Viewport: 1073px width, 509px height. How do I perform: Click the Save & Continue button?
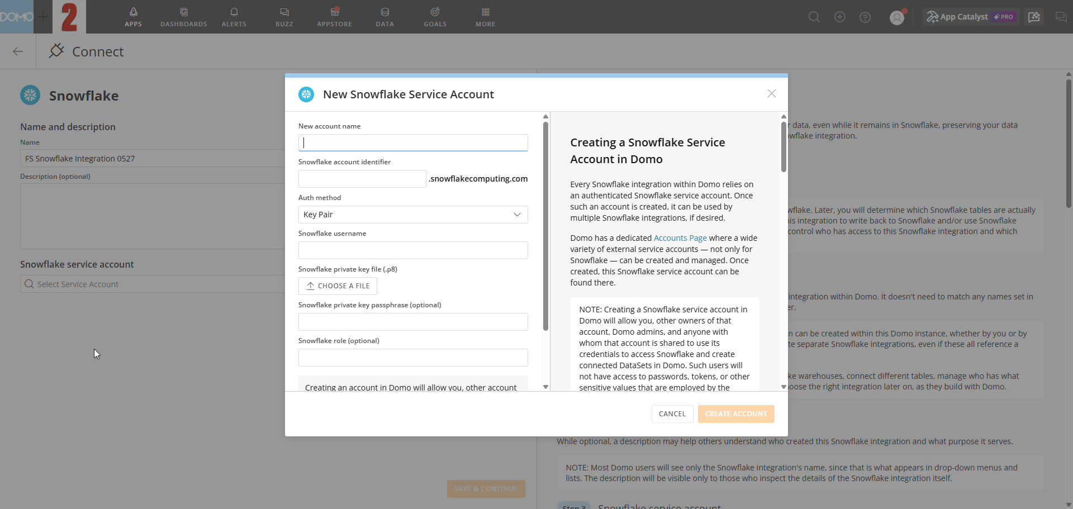[x=486, y=489]
